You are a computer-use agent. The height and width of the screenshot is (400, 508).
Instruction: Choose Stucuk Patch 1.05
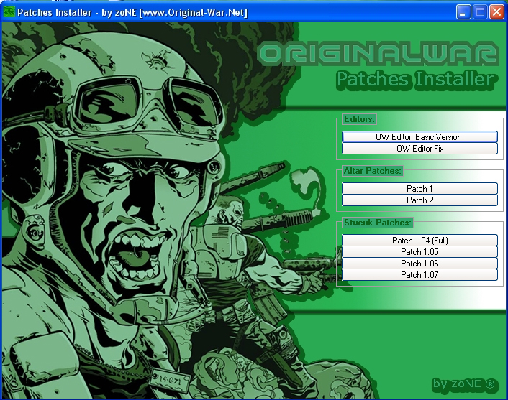click(x=419, y=251)
